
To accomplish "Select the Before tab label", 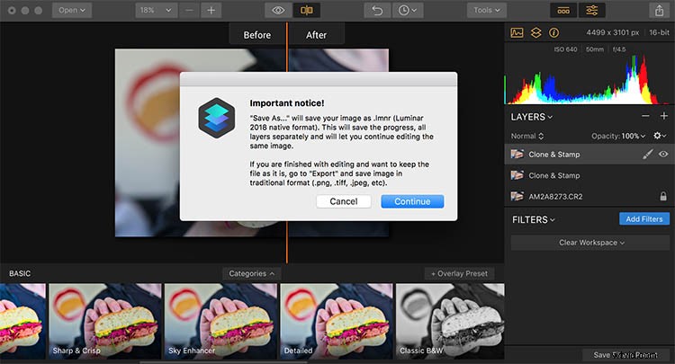I will tap(257, 35).
